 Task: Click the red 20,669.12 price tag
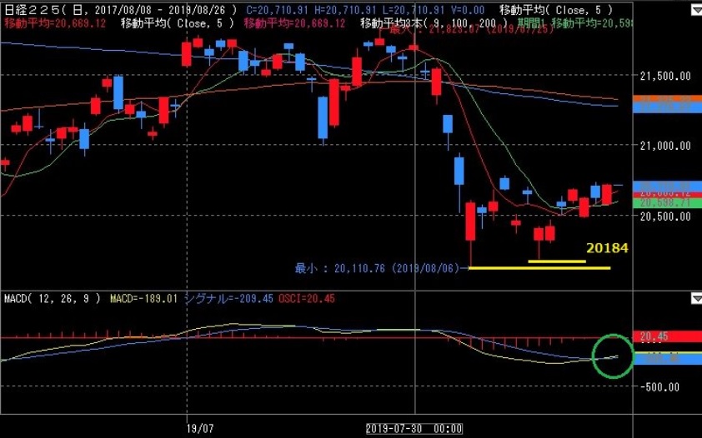coord(667,193)
